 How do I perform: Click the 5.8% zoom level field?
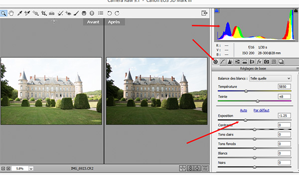coord(20,169)
